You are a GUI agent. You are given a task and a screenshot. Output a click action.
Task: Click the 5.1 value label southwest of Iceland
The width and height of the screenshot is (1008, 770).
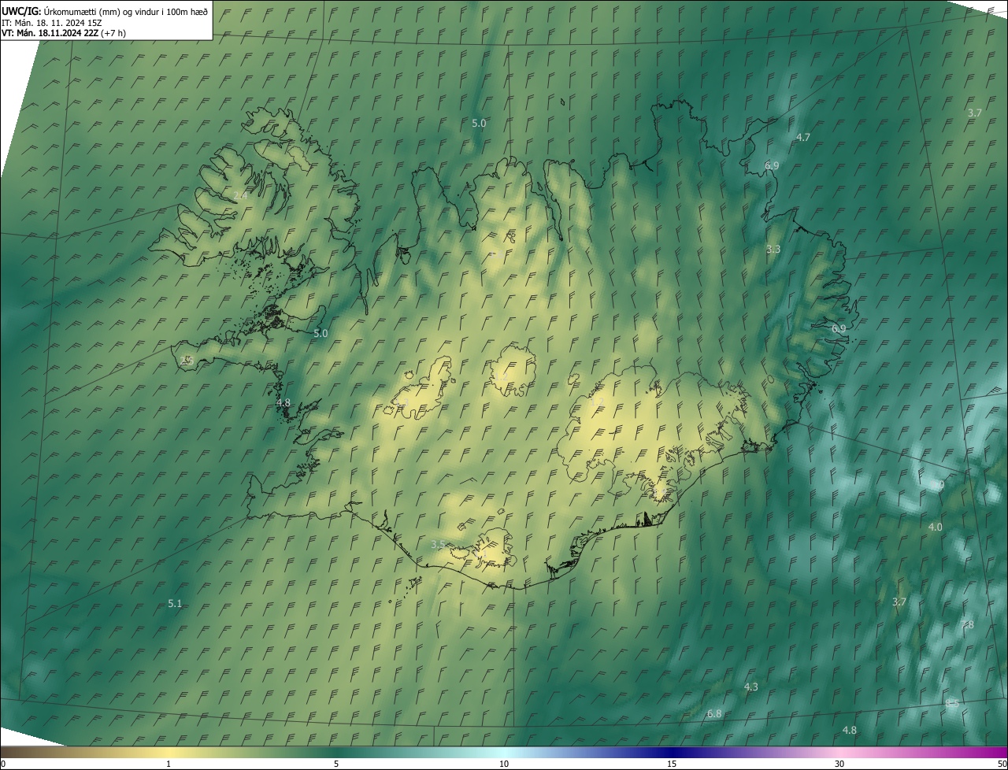coord(175,603)
